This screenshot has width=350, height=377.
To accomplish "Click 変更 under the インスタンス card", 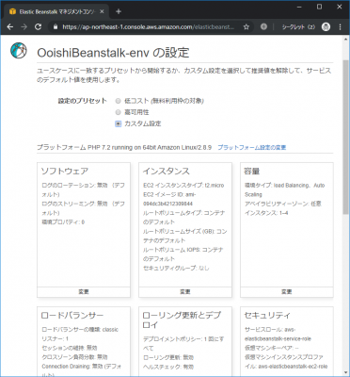I will click(185, 292).
